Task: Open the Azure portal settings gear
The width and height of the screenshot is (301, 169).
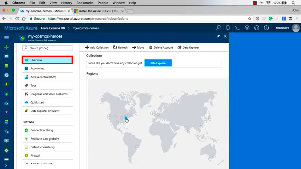Action: [247, 28]
